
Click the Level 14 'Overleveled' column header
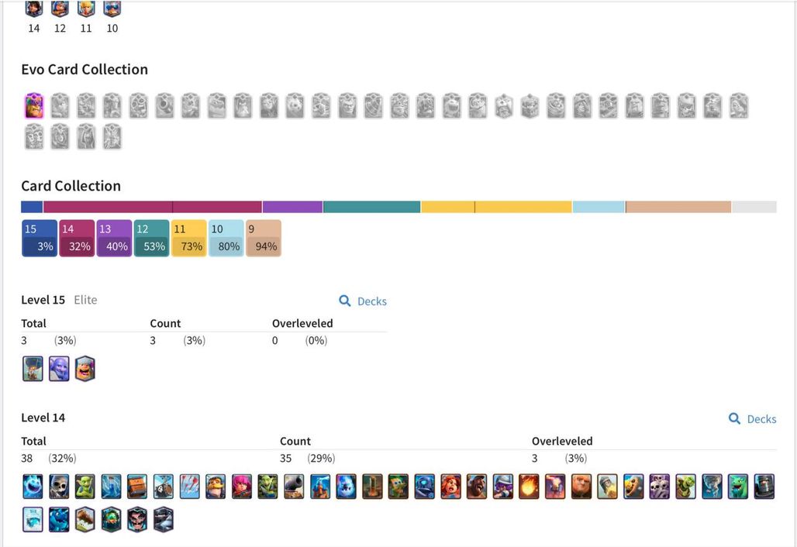coord(562,441)
